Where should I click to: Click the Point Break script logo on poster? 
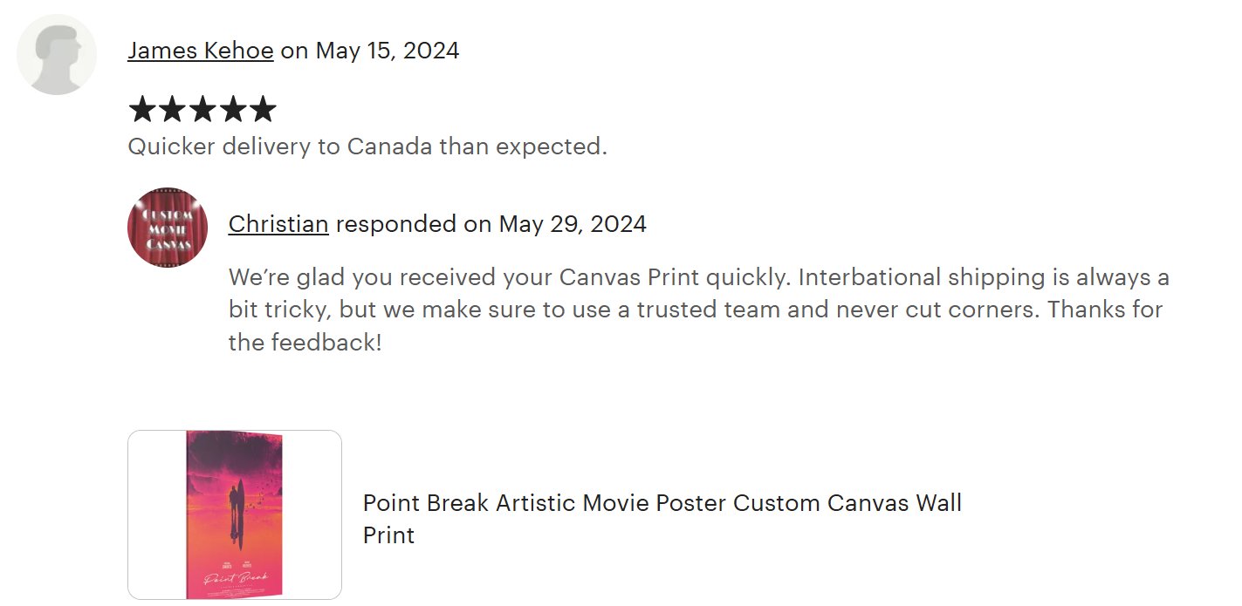pos(230,578)
